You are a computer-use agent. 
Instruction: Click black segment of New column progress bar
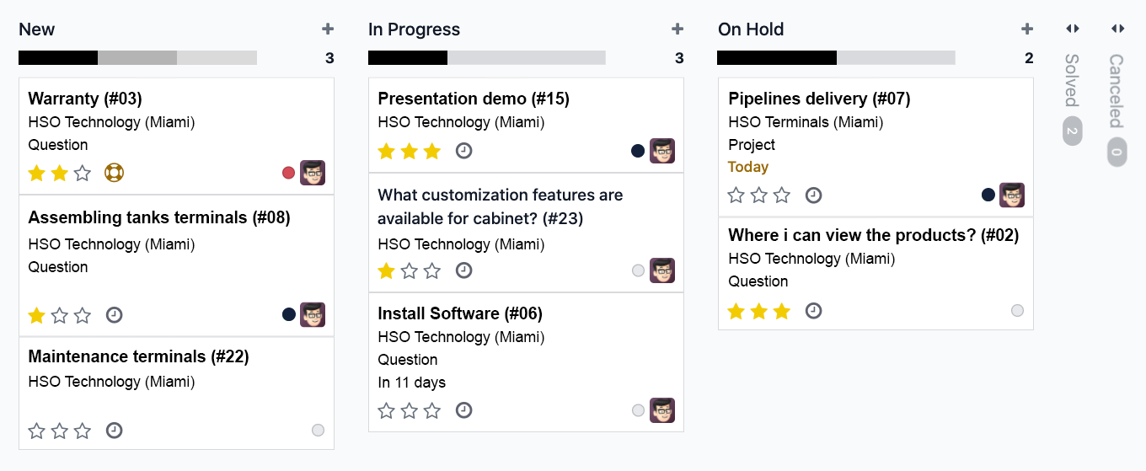tap(58, 58)
